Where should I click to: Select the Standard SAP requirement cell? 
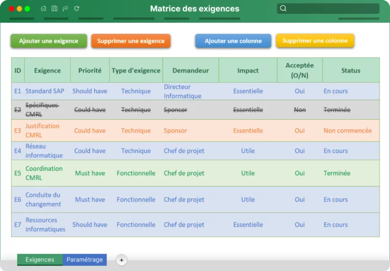[47, 91]
